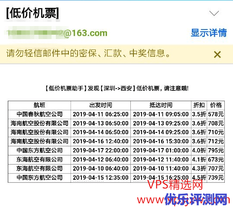Select arrival time 2019-04-16 15:30:00

(x=161, y=142)
